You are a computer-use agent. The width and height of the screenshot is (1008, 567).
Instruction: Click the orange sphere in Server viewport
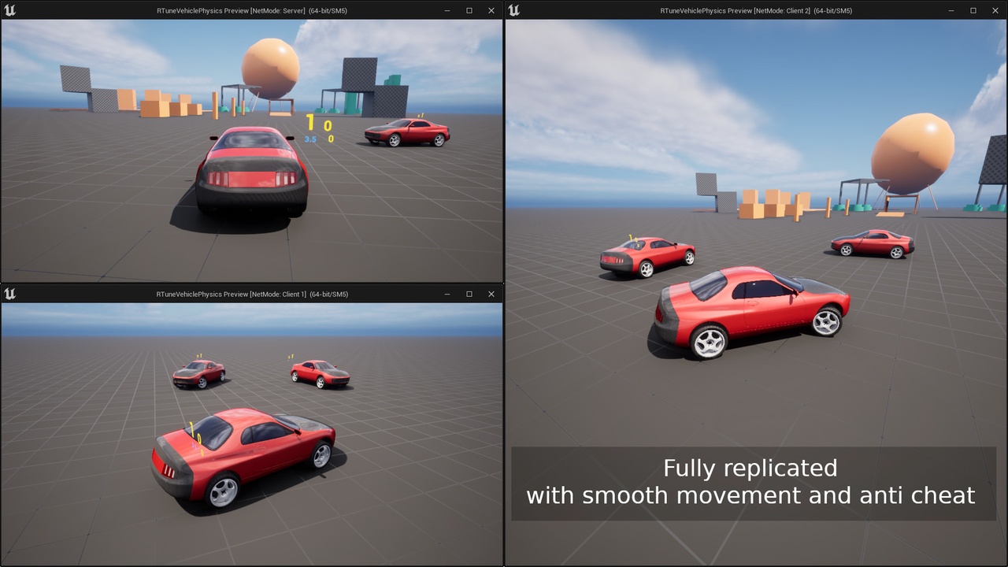pos(270,69)
